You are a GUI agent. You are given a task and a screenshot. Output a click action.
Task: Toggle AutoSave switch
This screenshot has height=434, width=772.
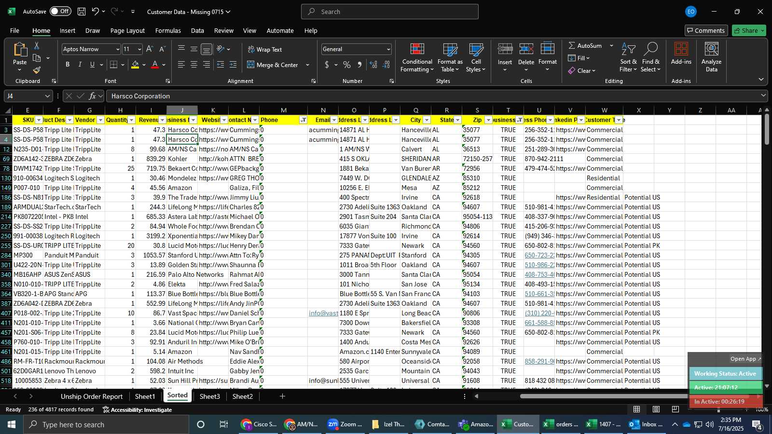60,11
